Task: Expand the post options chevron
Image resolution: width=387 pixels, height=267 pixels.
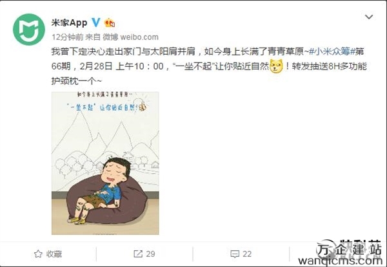Action: click(369, 17)
